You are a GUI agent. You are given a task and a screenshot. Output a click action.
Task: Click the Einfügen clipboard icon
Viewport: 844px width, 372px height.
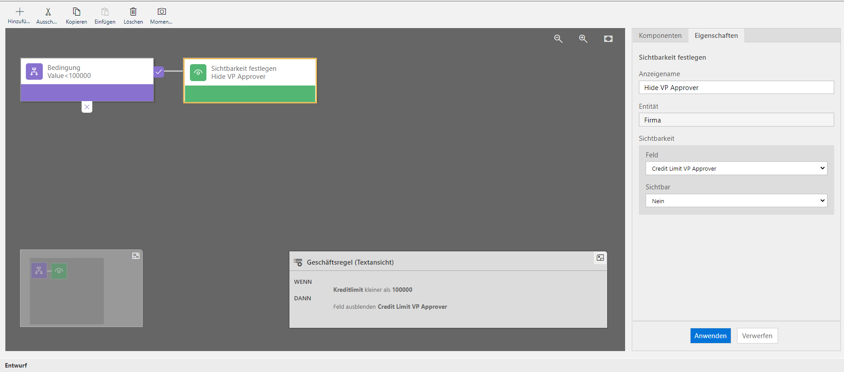pyautogui.click(x=105, y=12)
